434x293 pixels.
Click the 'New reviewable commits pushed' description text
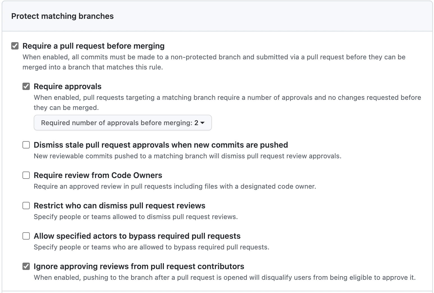[x=187, y=156]
